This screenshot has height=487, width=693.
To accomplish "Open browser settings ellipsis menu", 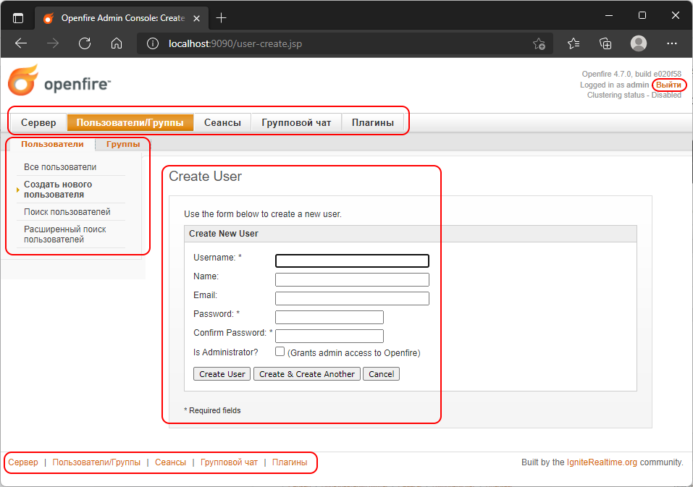I will 671,43.
